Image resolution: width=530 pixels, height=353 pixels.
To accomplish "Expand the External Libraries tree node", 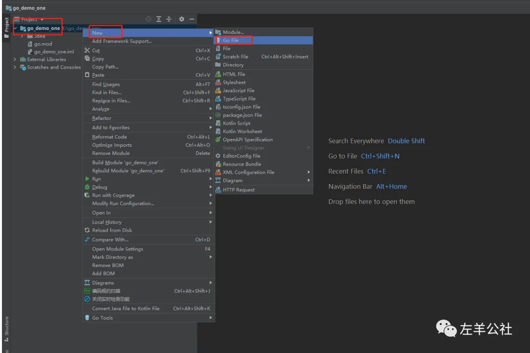I will pyautogui.click(x=15, y=59).
